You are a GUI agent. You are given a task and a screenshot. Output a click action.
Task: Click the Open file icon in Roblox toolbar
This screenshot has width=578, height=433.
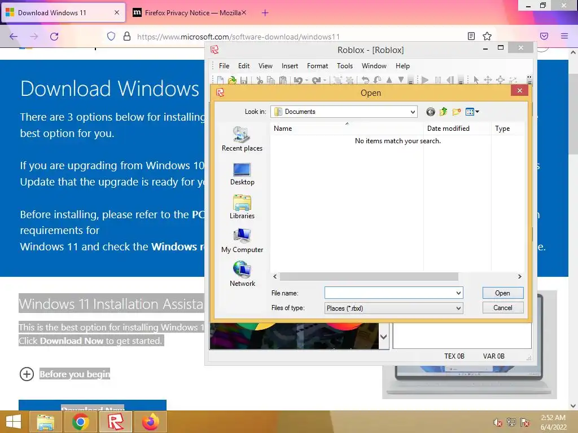coord(232,80)
